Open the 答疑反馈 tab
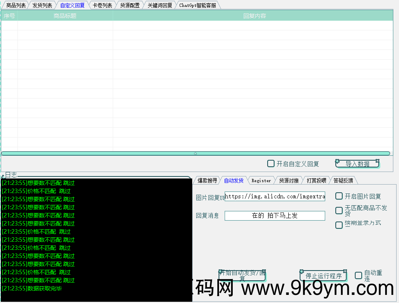This screenshot has height=303, width=399. click(x=343, y=181)
